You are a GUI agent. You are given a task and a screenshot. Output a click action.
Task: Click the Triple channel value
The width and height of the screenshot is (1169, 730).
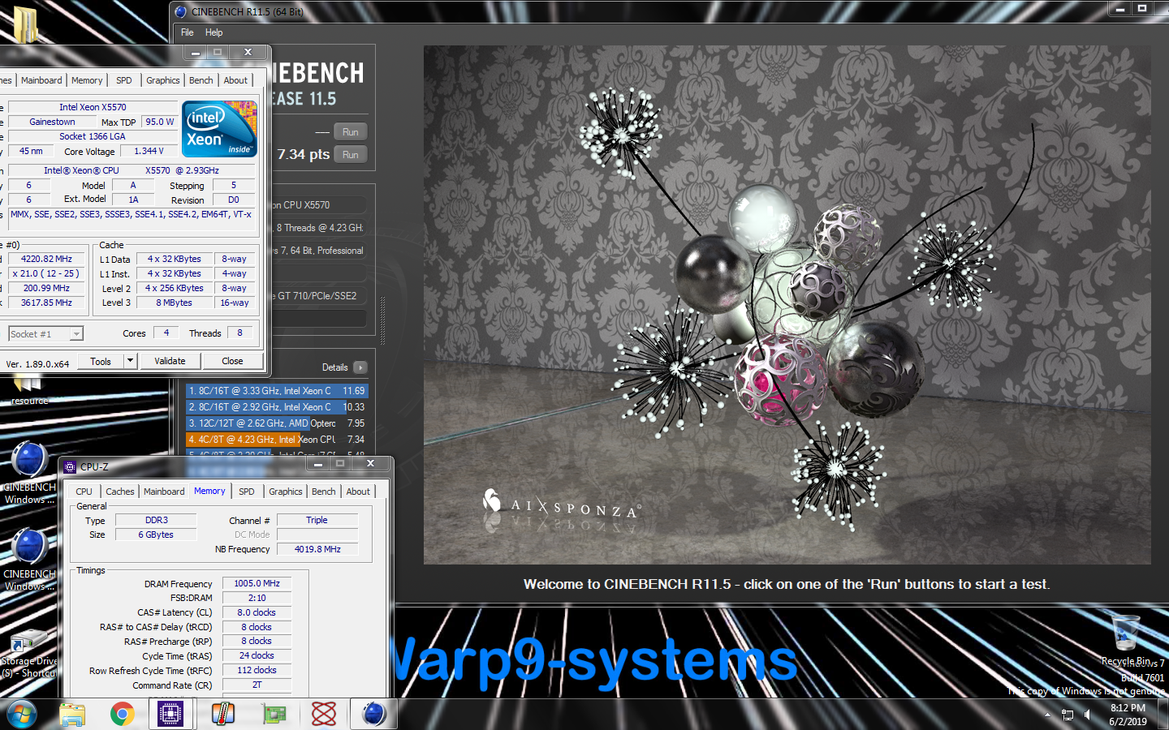317,520
